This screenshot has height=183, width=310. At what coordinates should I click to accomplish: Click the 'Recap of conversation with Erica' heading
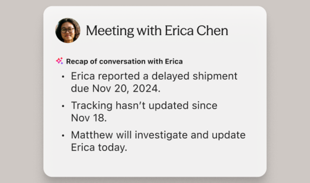tap(124, 61)
